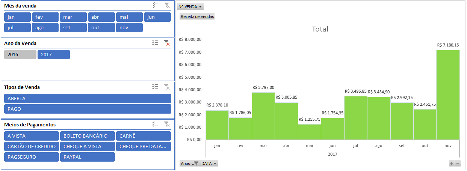This screenshot has height=171, width=467.
Task: Toggle multi-select on Mês da venda slicer
Action: click(156, 5)
